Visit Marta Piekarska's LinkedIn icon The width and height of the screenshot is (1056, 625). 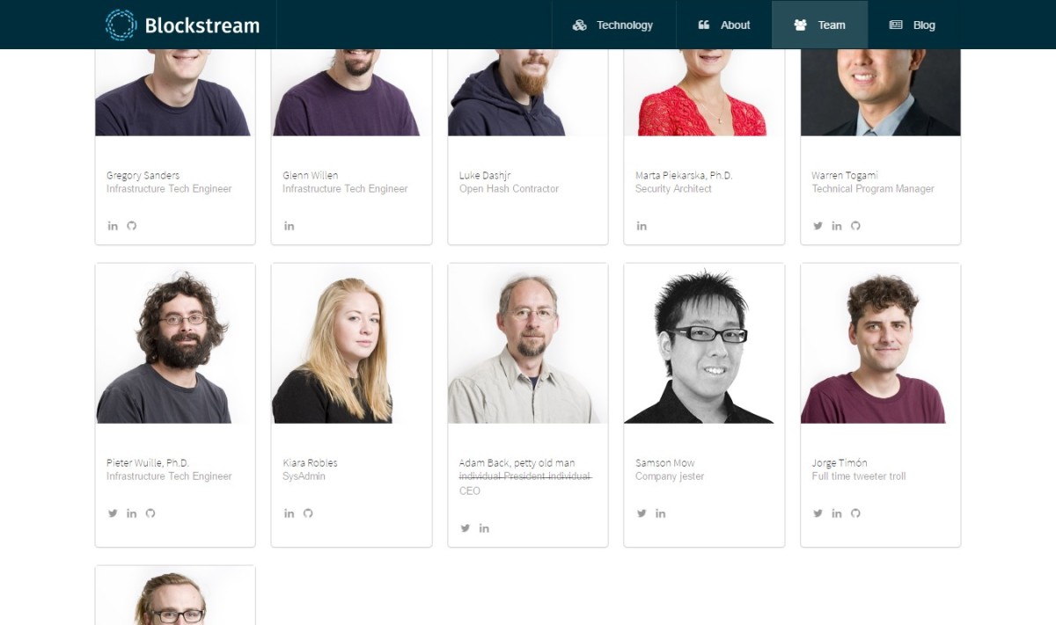coord(642,226)
